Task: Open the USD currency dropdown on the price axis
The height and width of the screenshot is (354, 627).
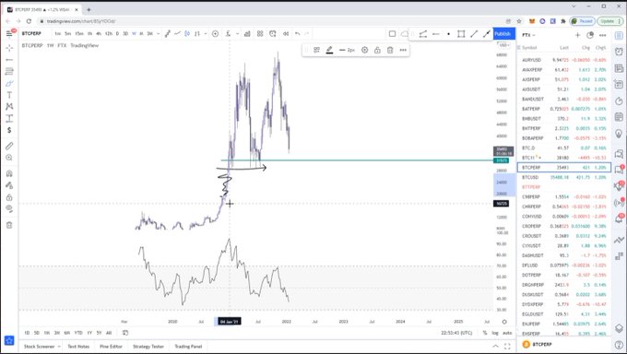Action: pos(503,45)
